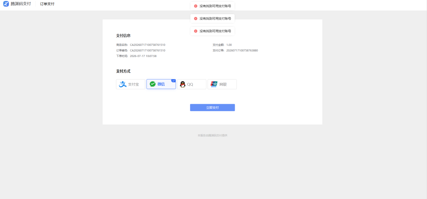Screen dimensions: 427x199
Task: Select the 支付宝 (Alipay) payment method
Action: [131, 84]
